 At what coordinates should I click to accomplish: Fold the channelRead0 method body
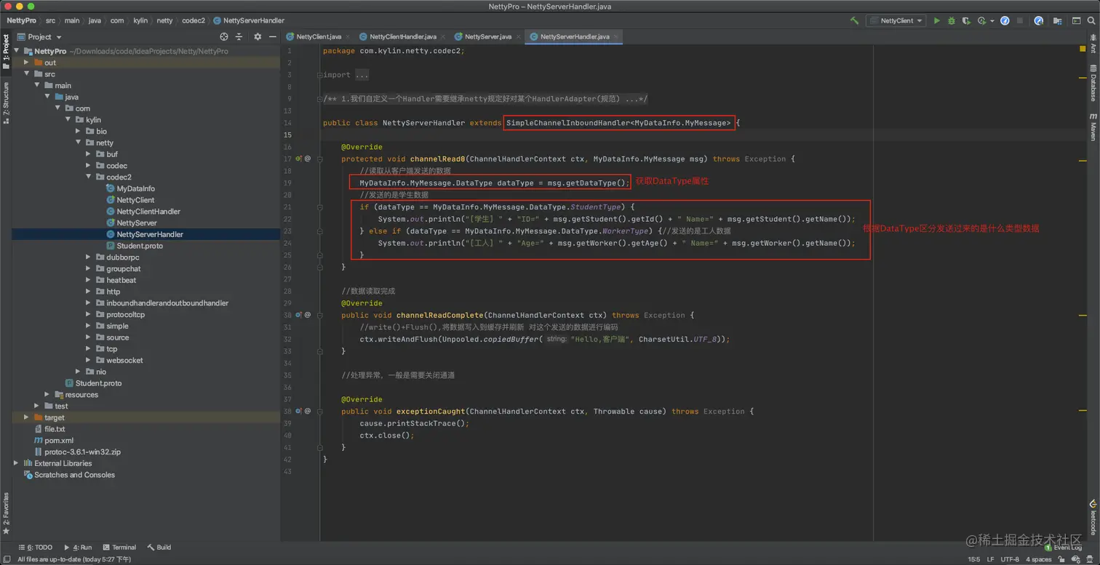click(x=320, y=159)
